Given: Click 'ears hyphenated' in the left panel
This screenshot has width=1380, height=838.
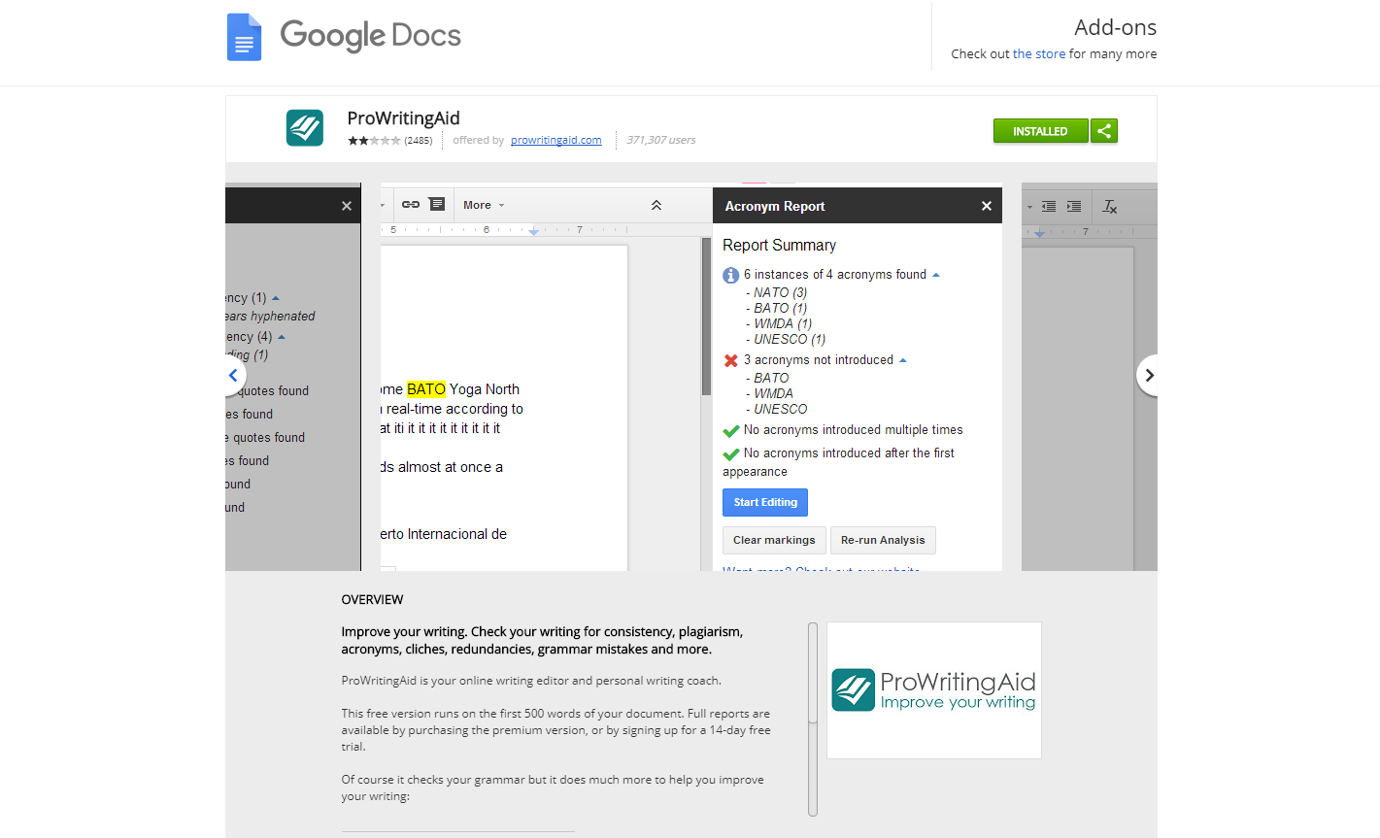Looking at the screenshot, I should [x=270, y=317].
